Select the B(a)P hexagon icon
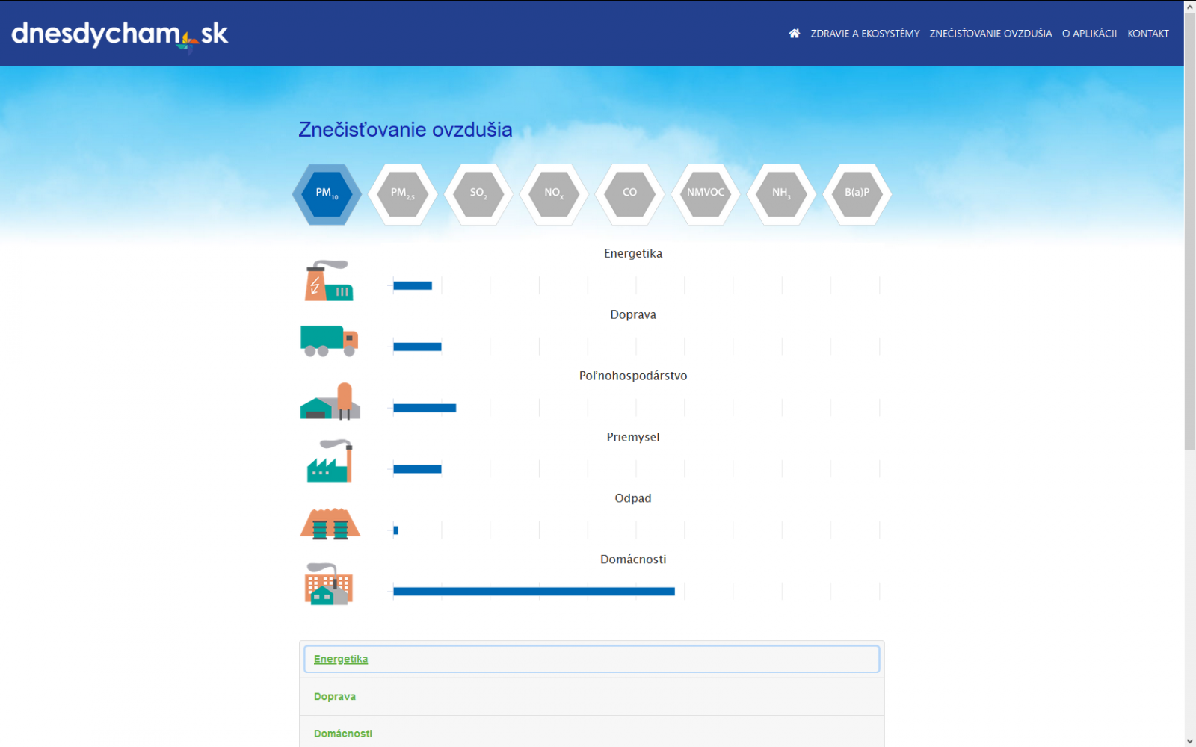The width and height of the screenshot is (1196, 747). (x=857, y=193)
